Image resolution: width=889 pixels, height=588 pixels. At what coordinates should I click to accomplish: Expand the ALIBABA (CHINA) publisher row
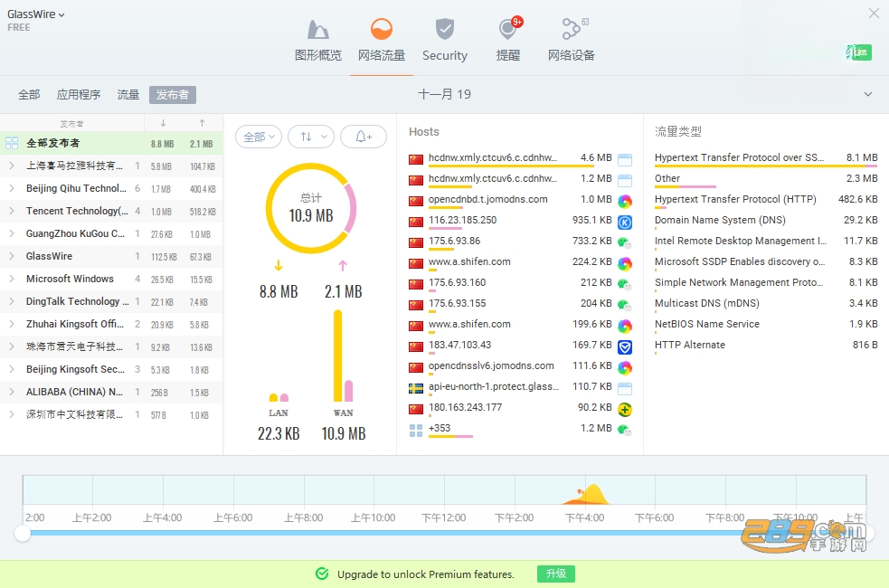pyautogui.click(x=12, y=392)
